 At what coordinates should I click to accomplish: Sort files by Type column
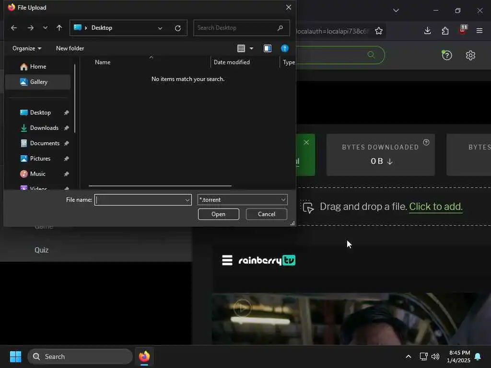[289, 62]
